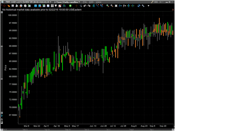Viewport: 229px width, 131px height.
Task: Select the trendline pointer drawing tool
Action: (81, 6)
